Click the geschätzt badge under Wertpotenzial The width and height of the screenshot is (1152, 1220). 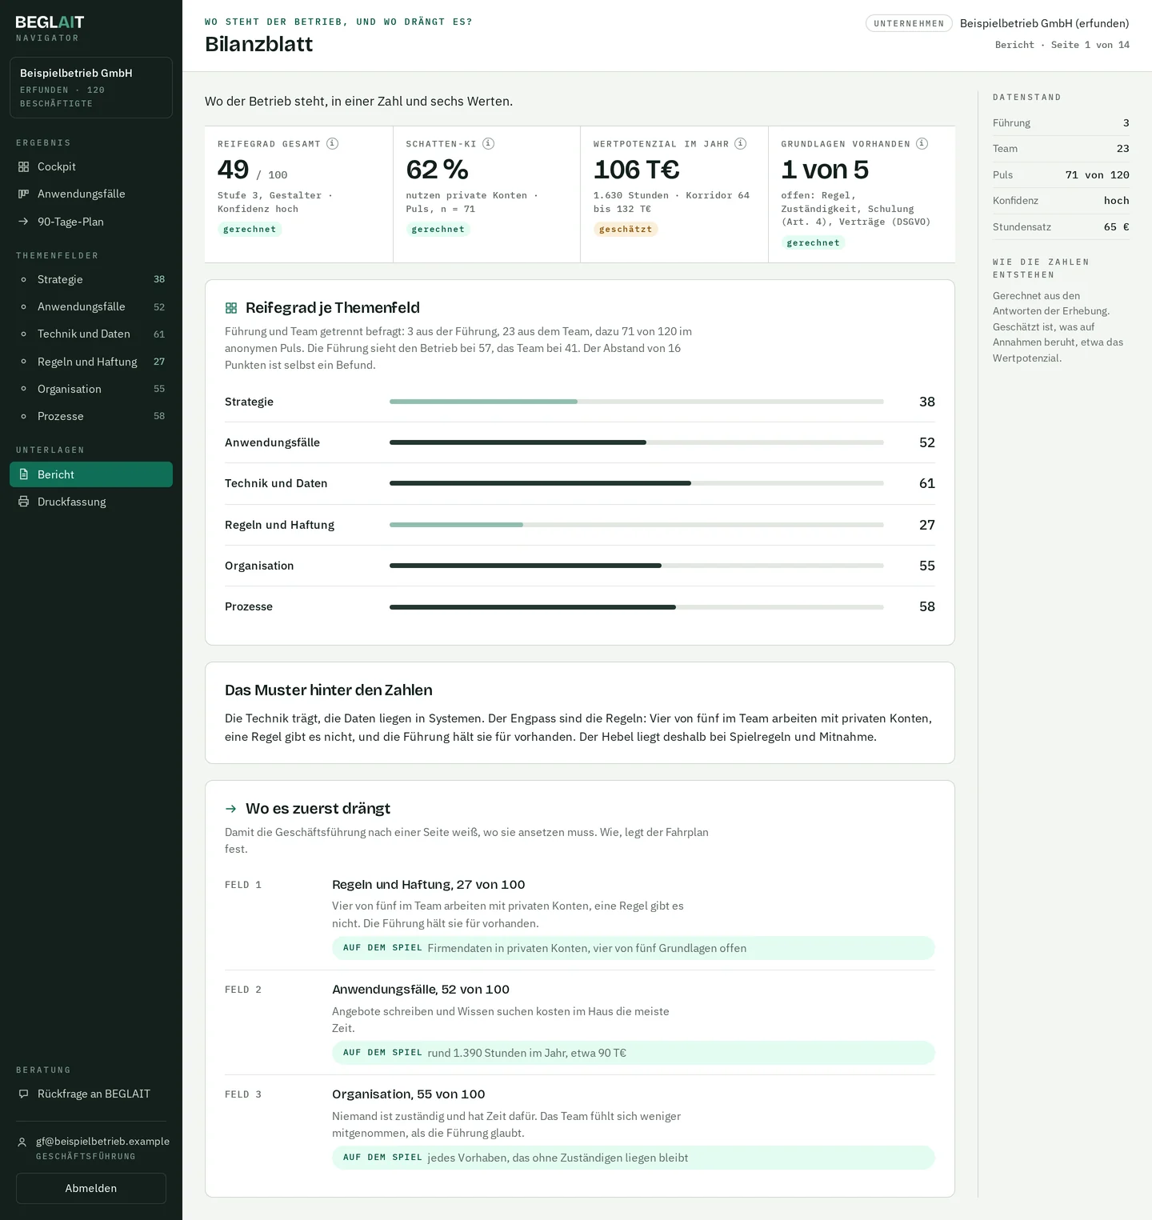click(x=626, y=230)
